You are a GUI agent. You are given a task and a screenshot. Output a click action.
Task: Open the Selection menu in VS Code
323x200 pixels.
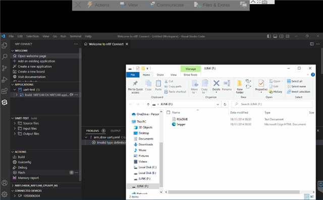(32, 36)
